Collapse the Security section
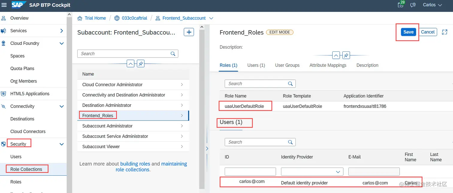Viewport: 453px width, 193px height. pos(61,144)
